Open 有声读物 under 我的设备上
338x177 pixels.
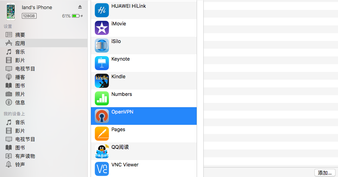click(25, 156)
